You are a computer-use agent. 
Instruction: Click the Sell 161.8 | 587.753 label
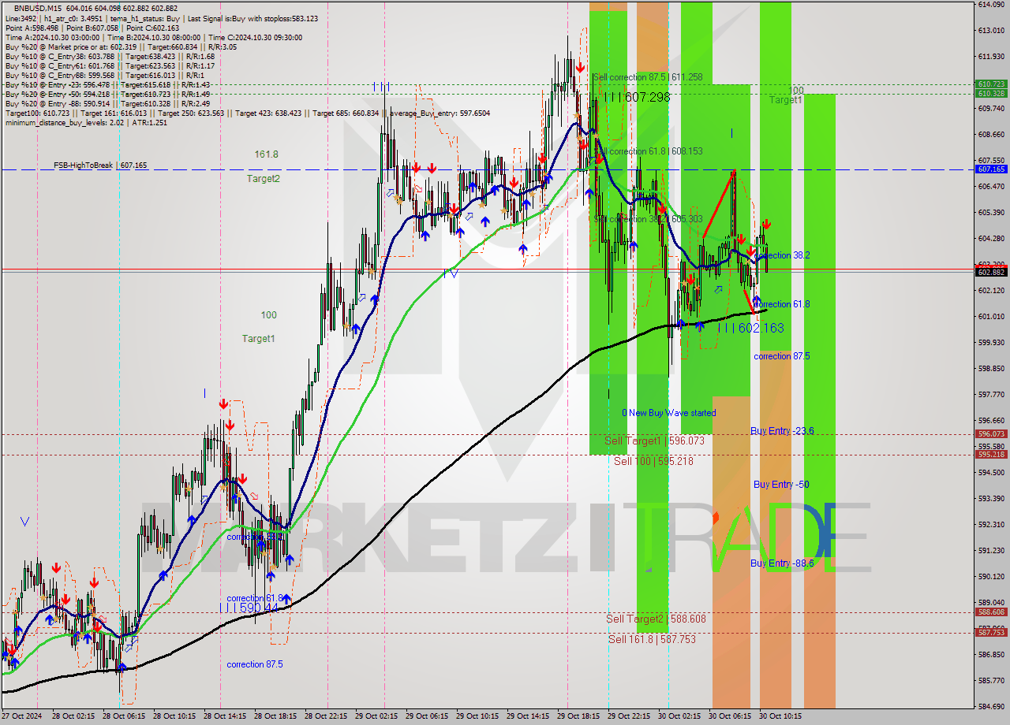tap(652, 639)
